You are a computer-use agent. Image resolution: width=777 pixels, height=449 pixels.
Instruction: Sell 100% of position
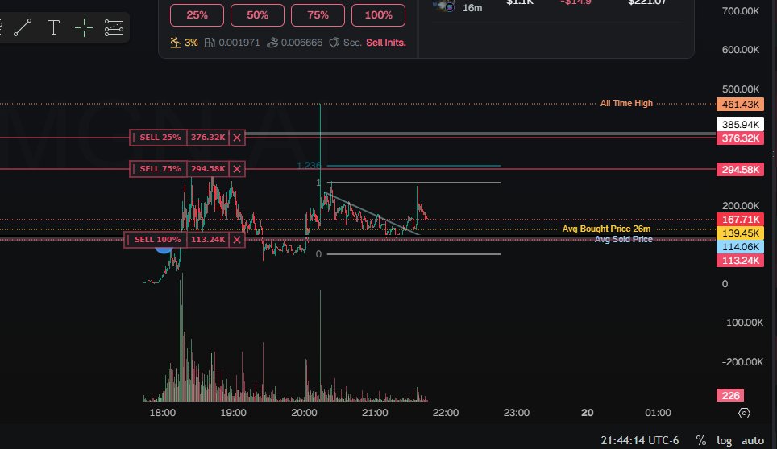click(x=378, y=14)
